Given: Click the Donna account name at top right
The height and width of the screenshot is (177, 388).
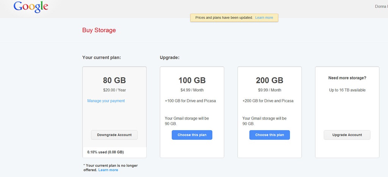Looking at the screenshot, I should pos(381,7).
